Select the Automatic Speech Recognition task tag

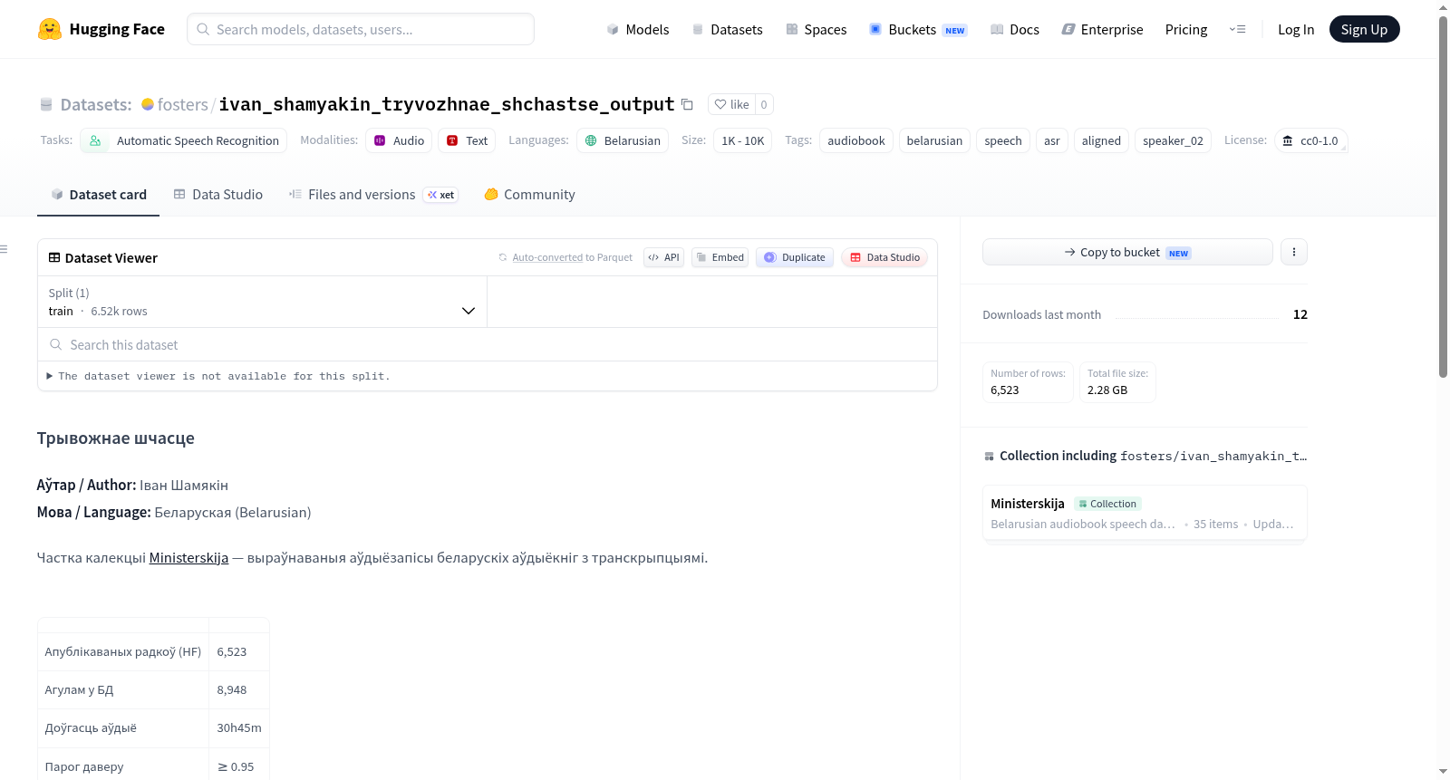pyautogui.click(x=184, y=140)
